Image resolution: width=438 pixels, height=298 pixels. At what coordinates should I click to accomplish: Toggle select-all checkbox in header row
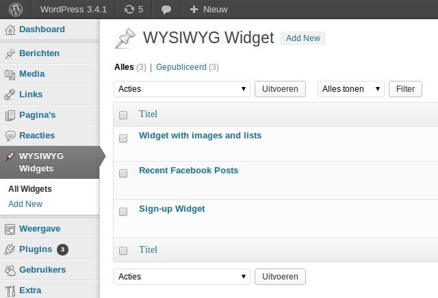click(123, 115)
